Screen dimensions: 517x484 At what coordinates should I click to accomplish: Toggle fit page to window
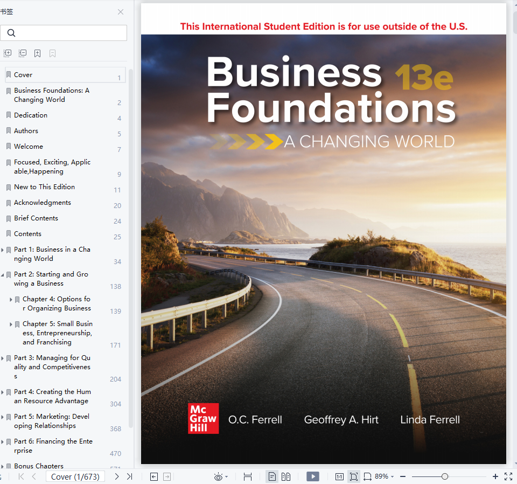click(353, 477)
